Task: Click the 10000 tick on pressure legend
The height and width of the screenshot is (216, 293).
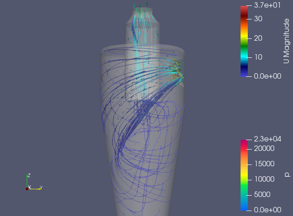Action: point(264,179)
